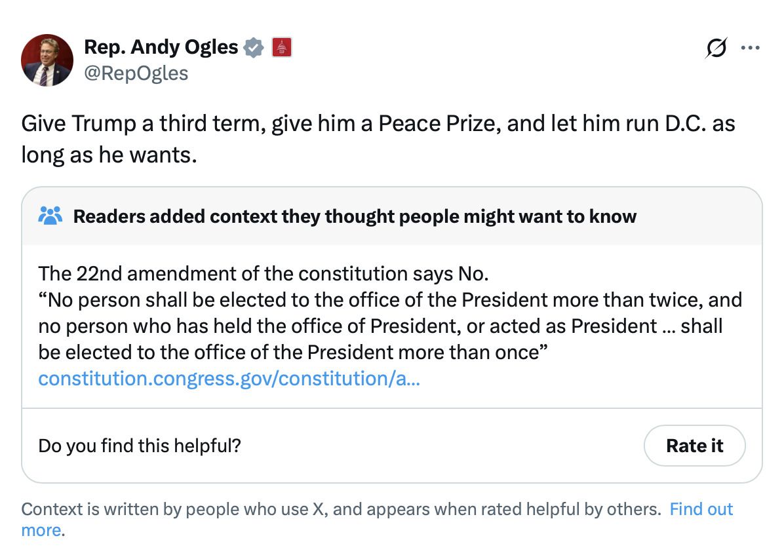Click the red Capitol affiliation badge
Image resolution: width=784 pixels, height=557 pixels.
pyautogui.click(x=281, y=47)
